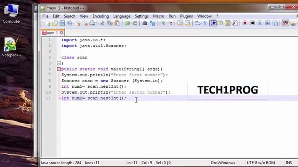
Task: Open the document map toolbar icon
Action: [x=228, y=23]
